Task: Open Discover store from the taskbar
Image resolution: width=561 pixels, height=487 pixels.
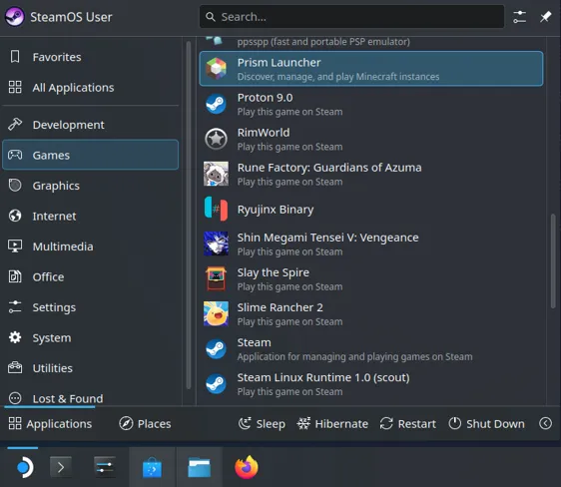Action: pos(152,467)
